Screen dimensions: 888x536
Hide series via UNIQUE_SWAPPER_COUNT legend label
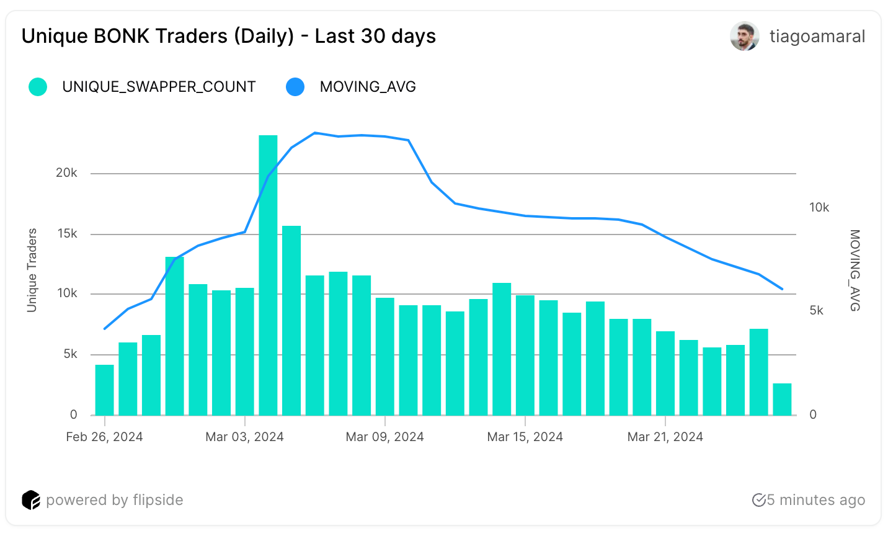[159, 87]
